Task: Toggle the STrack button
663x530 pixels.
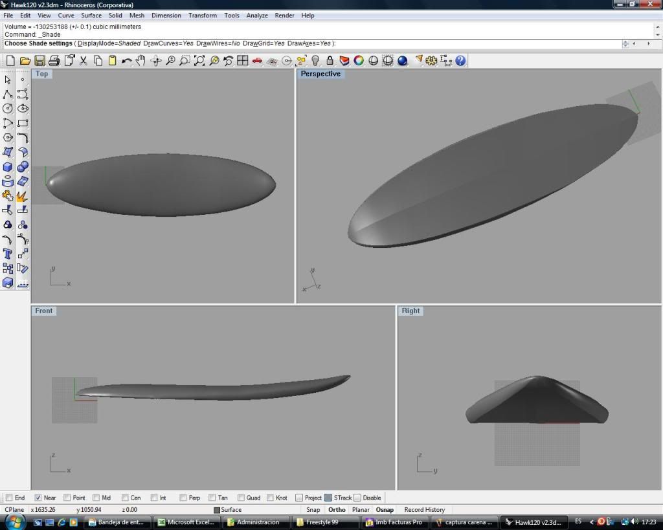Action: pos(338,498)
